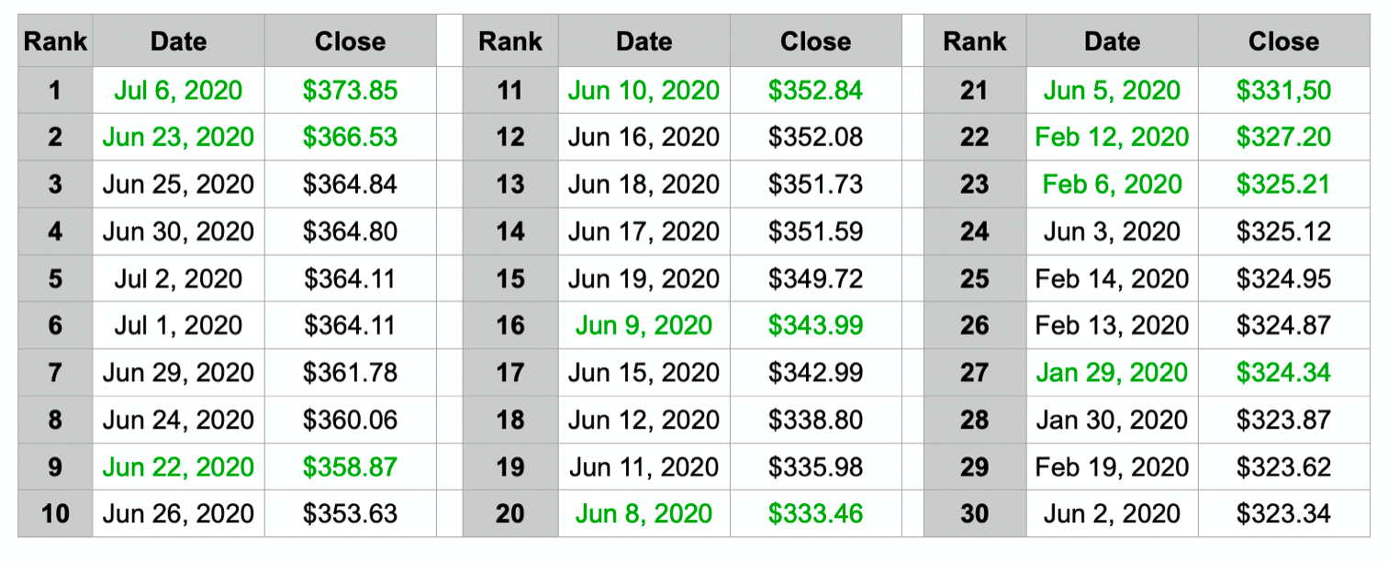Click the rank 30 row number
This screenshot has height=562, width=1388.
(975, 513)
